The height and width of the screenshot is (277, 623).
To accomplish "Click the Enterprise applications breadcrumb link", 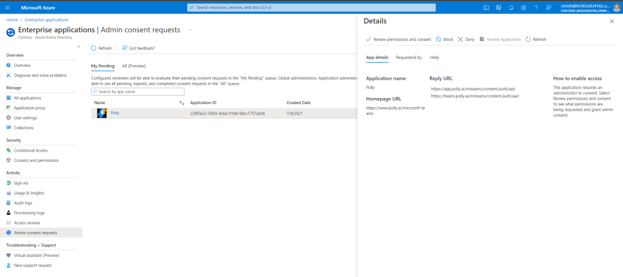I will pyautogui.click(x=46, y=19).
